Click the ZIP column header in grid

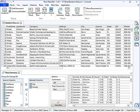click(119, 26)
